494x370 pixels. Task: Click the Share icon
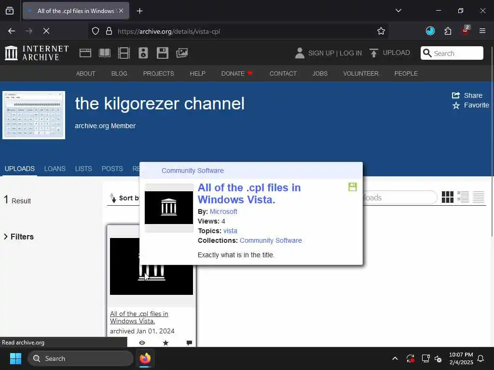tap(455, 95)
